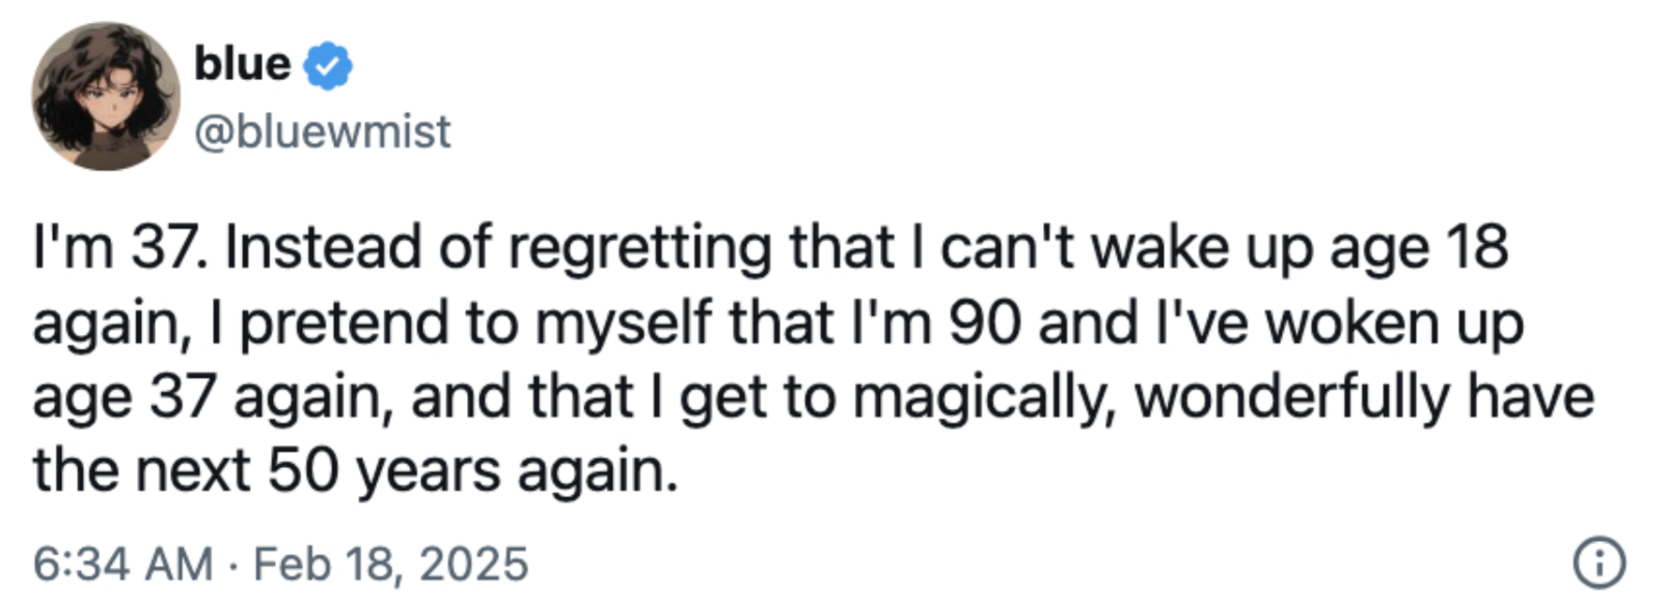Click the Feb 18, 2025 date
The image size is (1660, 612).
pyautogui.click(x=391, y=564)
